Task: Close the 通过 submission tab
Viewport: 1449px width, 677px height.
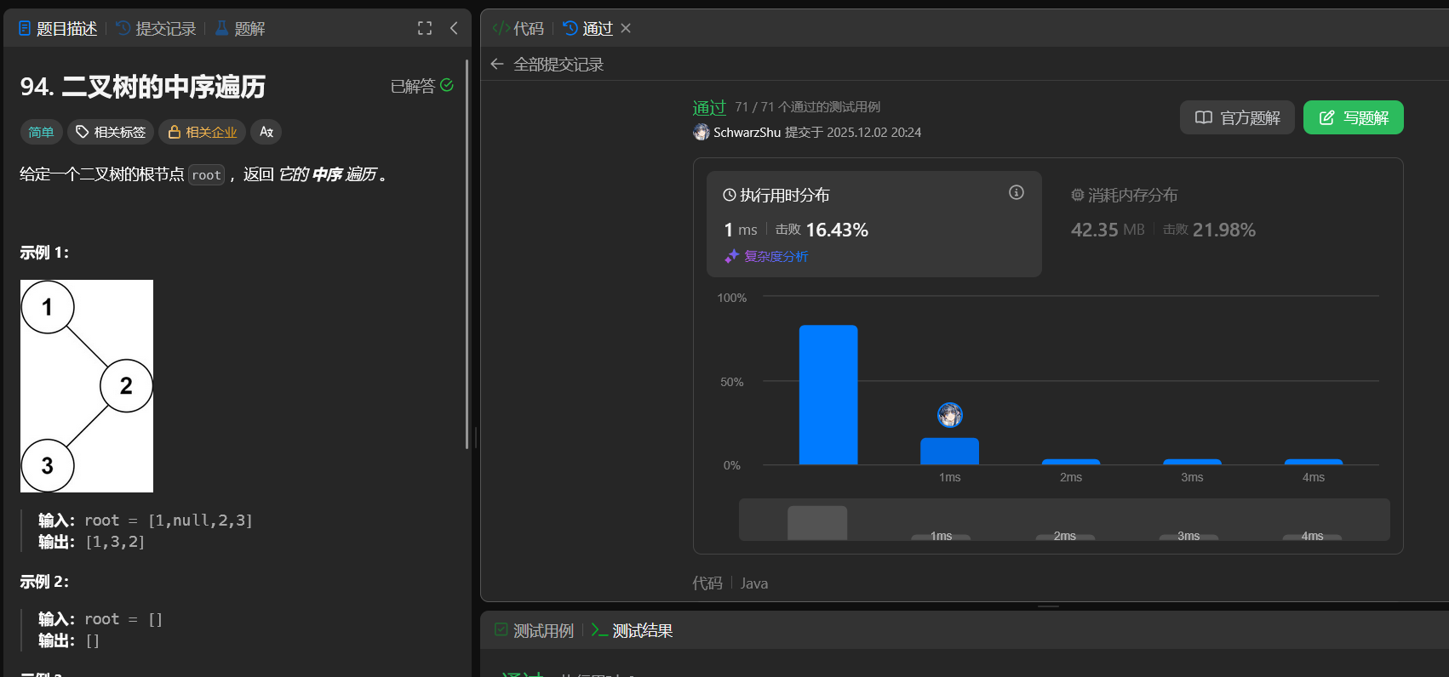Action: [626, 28]
